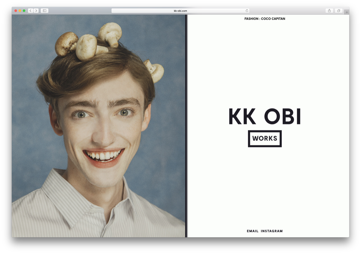Enter full screen with green button
The height and width of the screenshot is (254, 361).
tap(24, 11)
